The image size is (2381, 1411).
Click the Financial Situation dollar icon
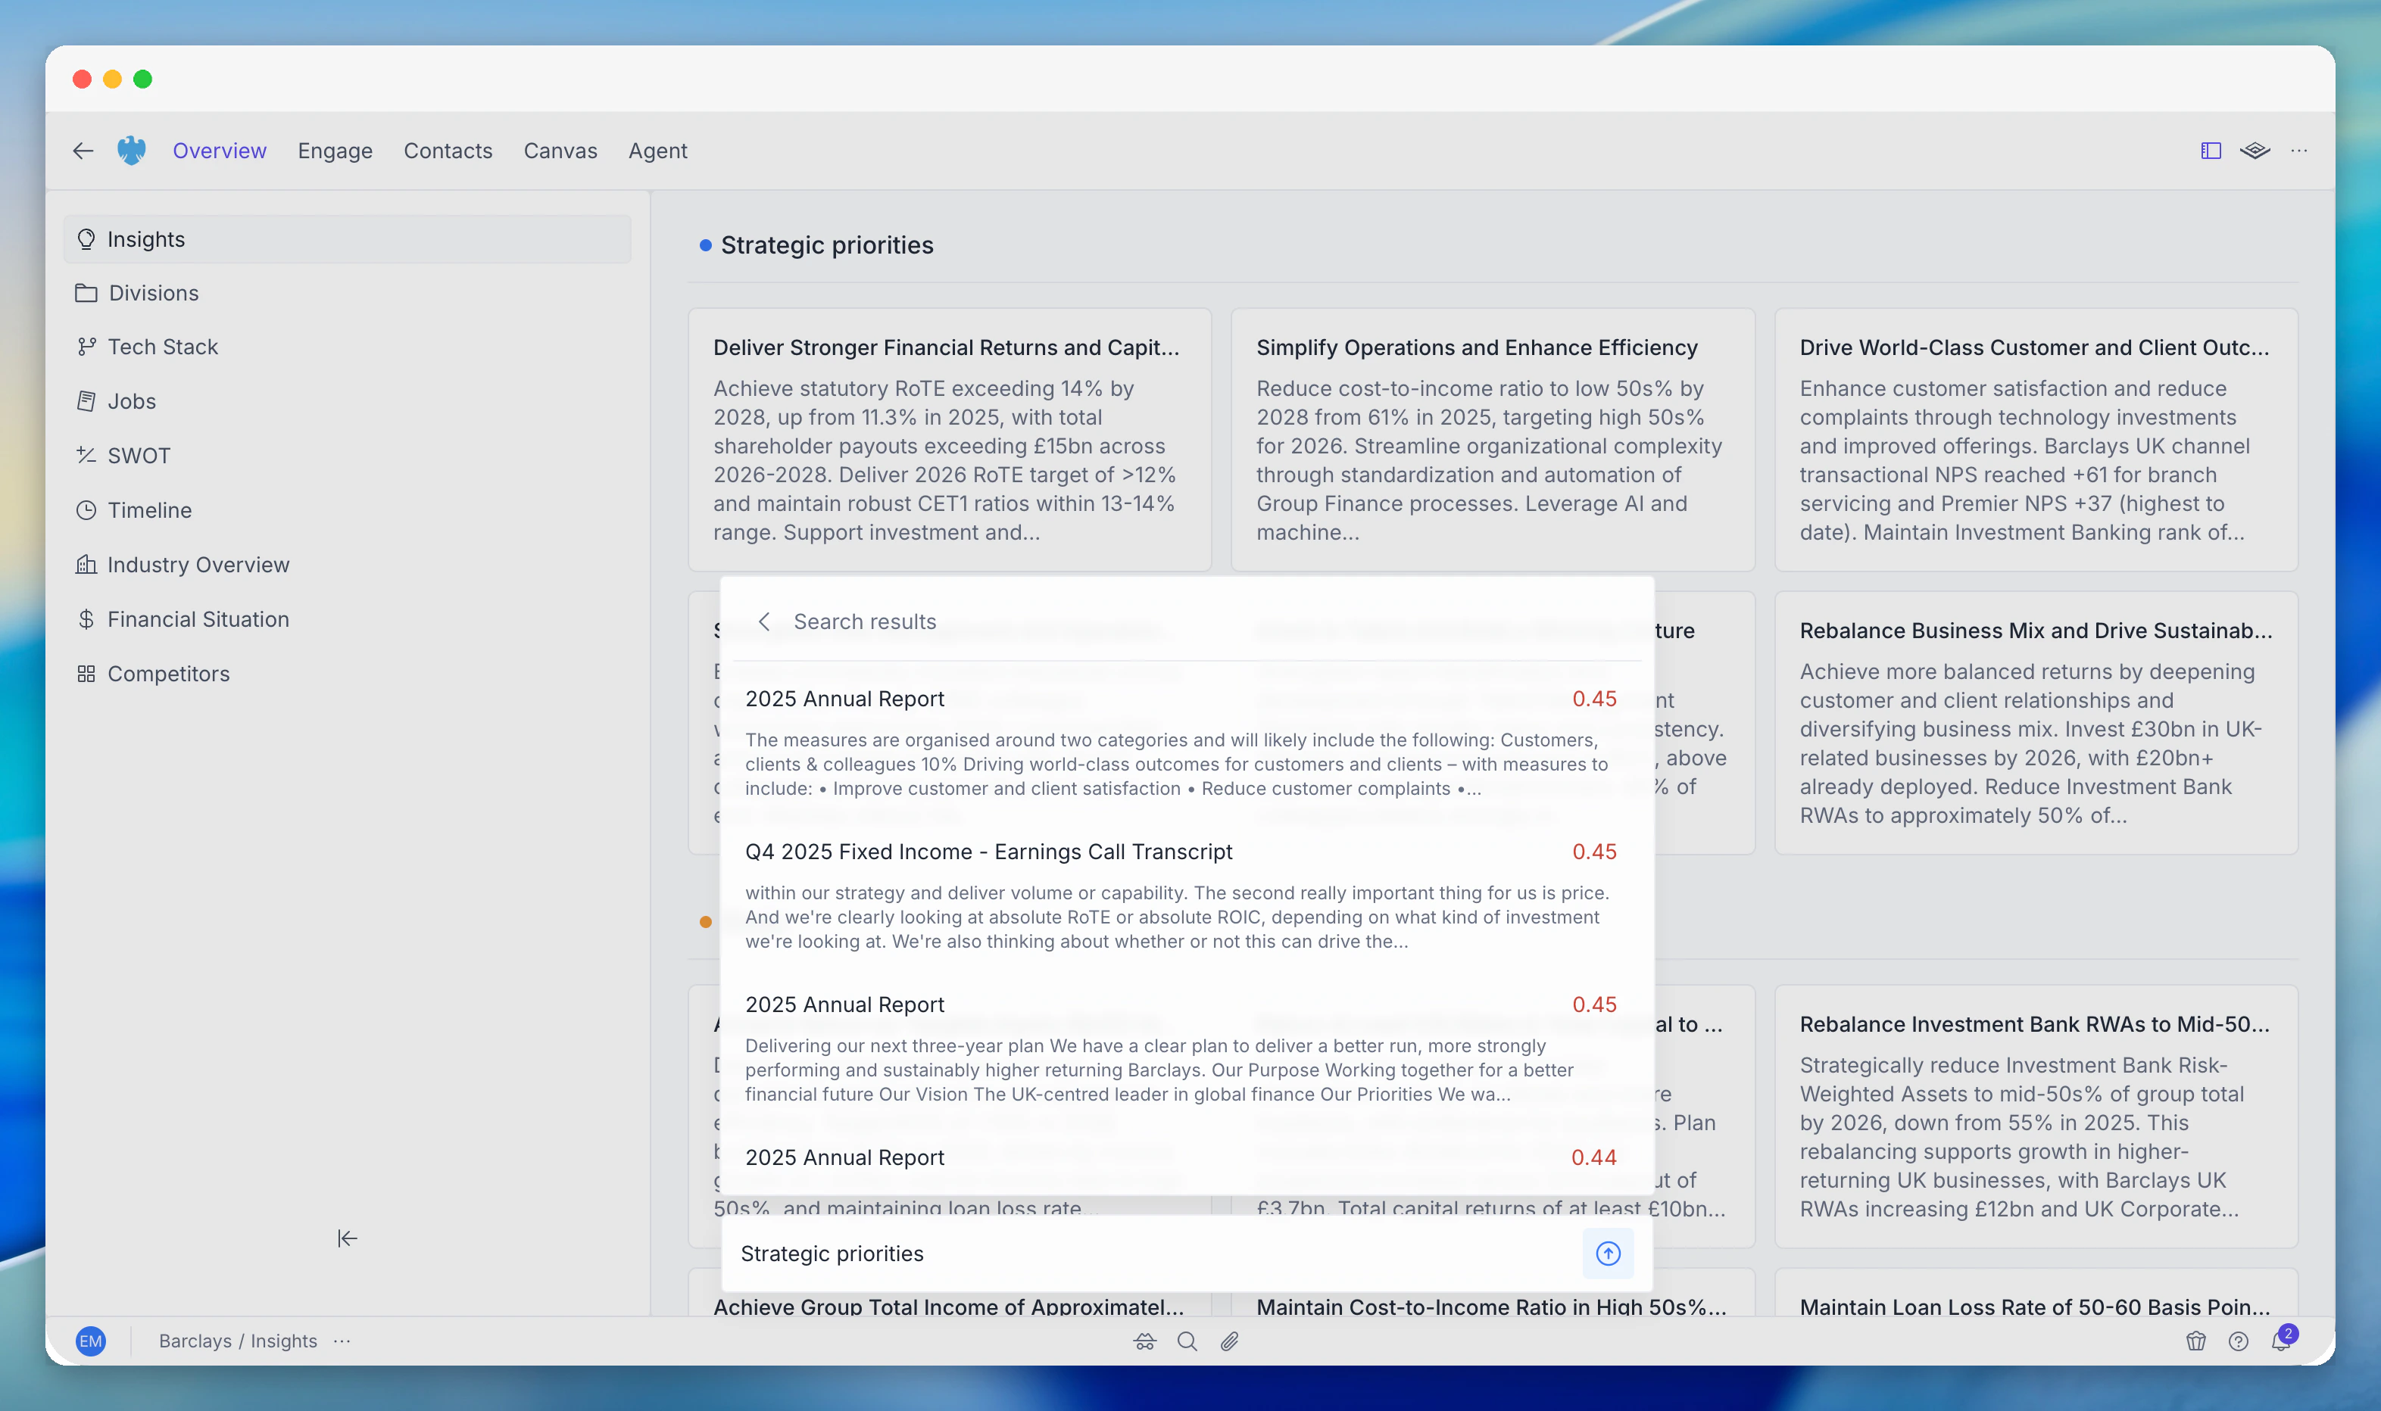point(86,619)
